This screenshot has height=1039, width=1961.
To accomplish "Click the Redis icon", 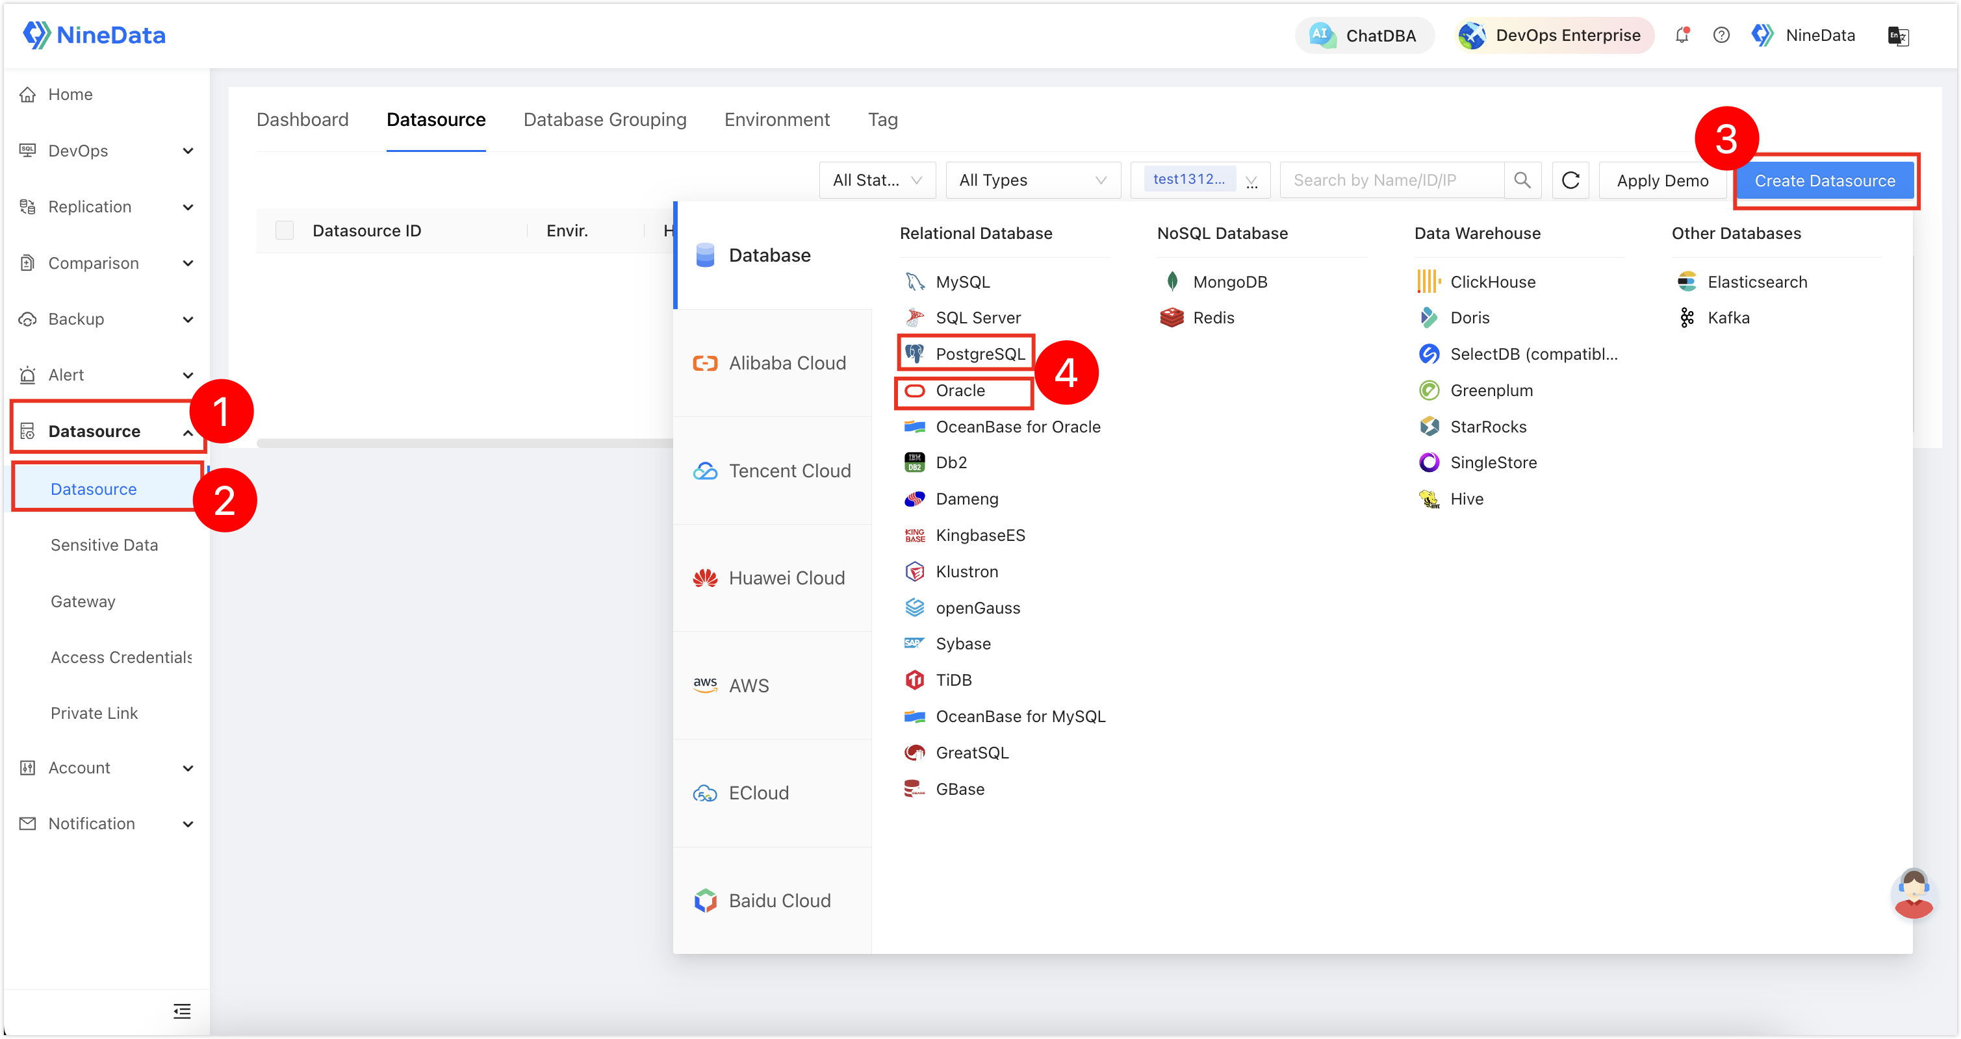I will click(x=1172, y=317).
